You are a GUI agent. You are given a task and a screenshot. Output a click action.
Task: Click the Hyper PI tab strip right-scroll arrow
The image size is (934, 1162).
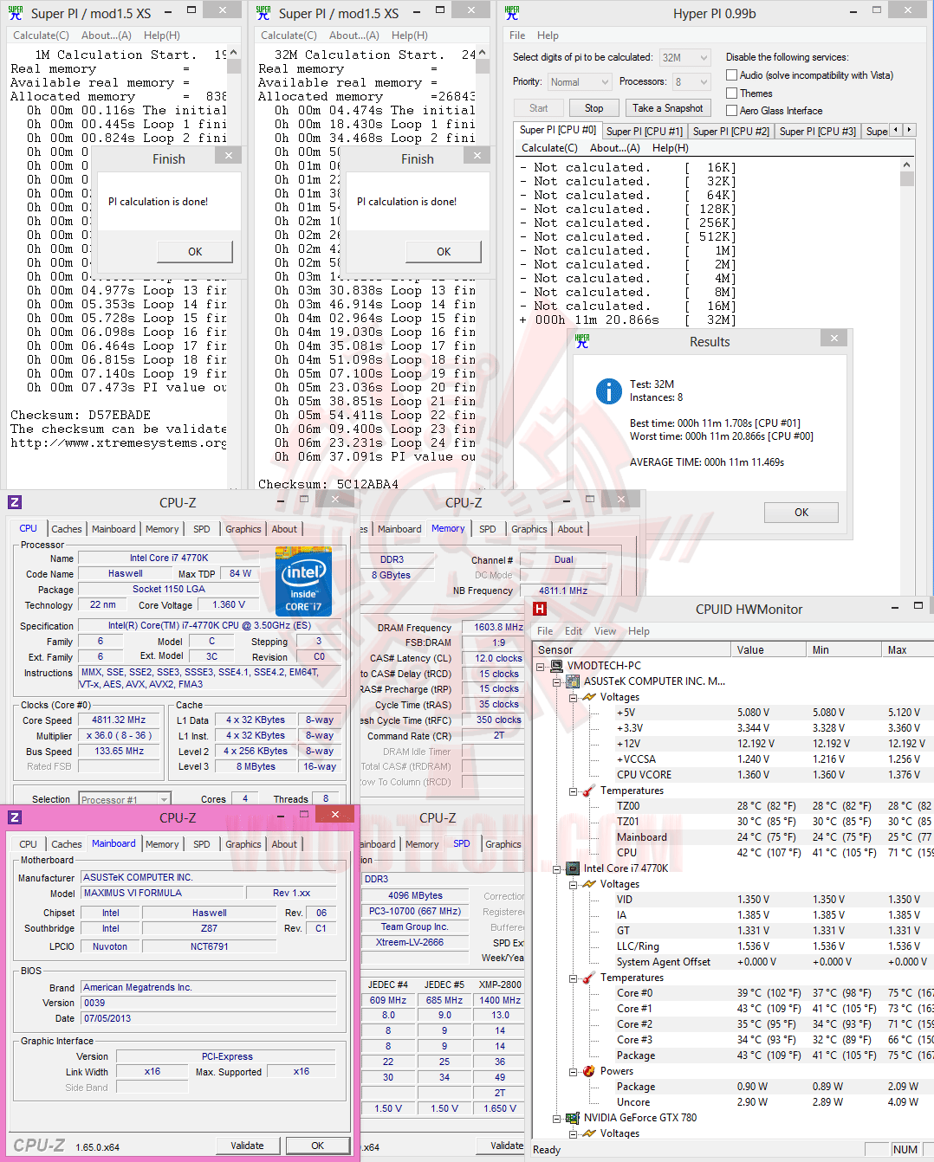click(x=909, y=130)
